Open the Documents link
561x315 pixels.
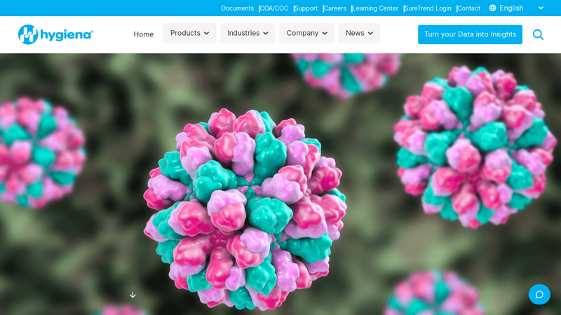237,8
